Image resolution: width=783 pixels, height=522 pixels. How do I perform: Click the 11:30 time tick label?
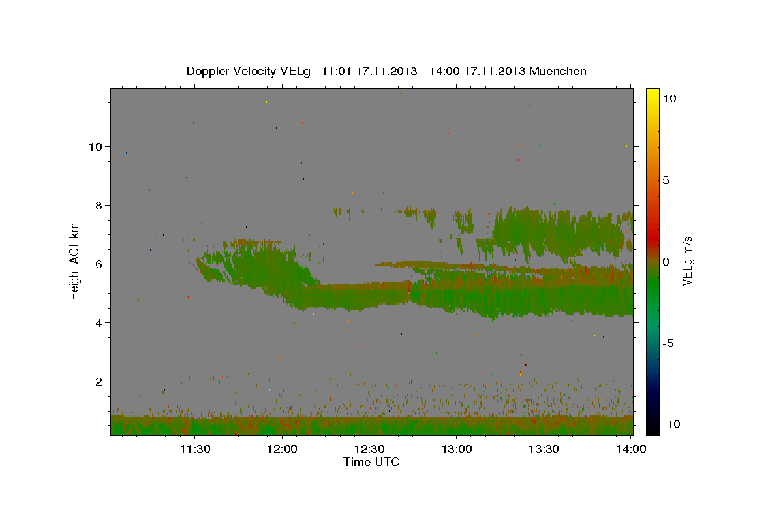coord(195,449)
